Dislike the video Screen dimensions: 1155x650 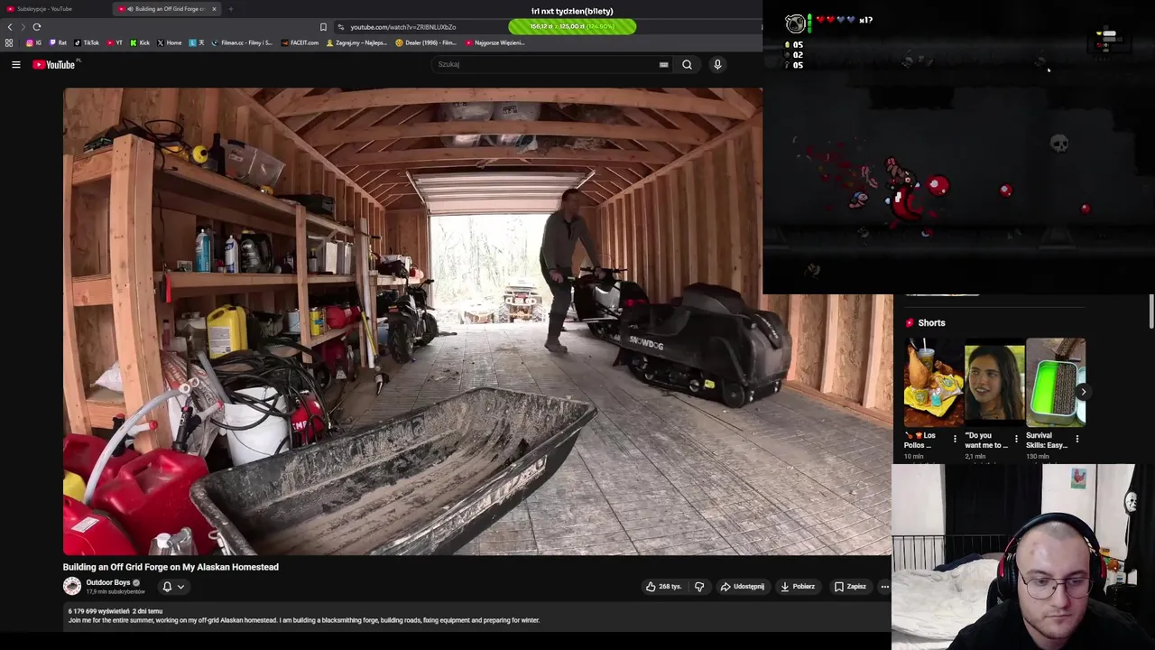pos(699,587)
